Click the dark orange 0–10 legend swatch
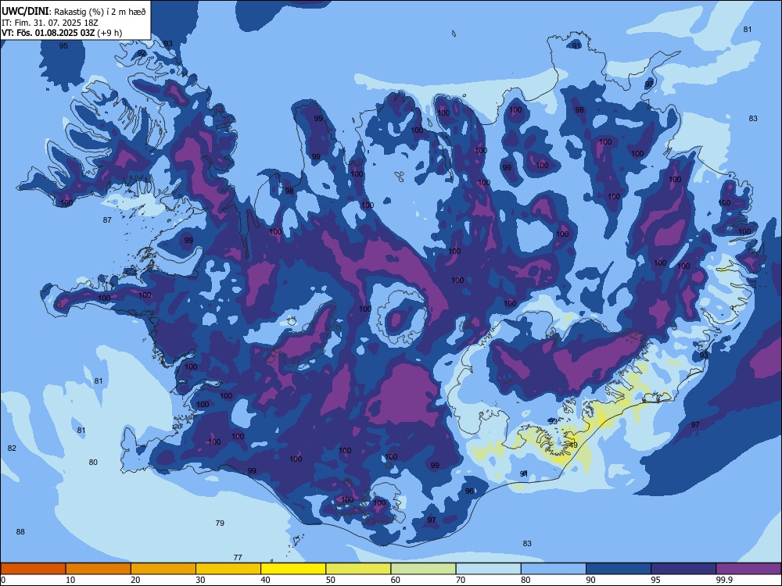Screen dimensions: 782x586 click(x=33, y=569)
